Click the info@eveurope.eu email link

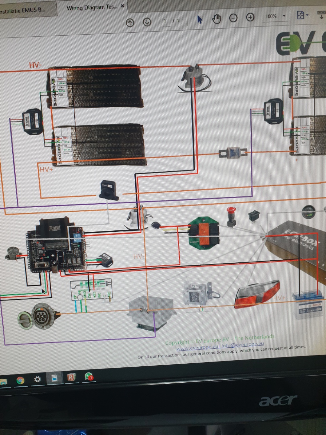243,345
